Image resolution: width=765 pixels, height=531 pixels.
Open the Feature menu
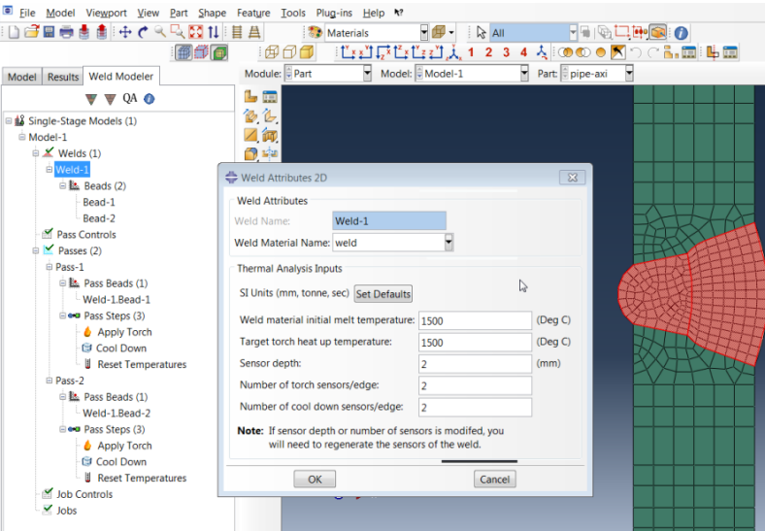pyautogui.click(x=253, y=13)
